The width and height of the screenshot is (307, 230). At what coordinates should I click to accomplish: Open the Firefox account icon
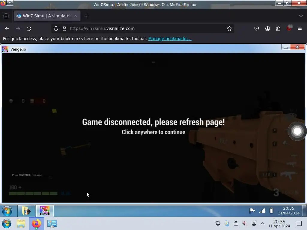pyautogui.click(x=267, y=28)
